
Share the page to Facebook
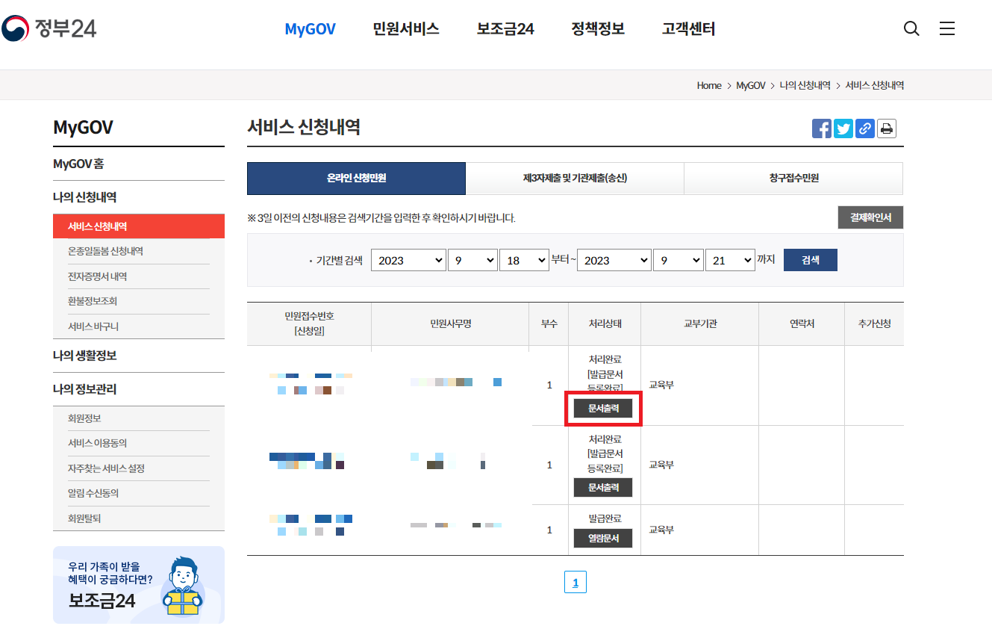(x=821, y=128)
